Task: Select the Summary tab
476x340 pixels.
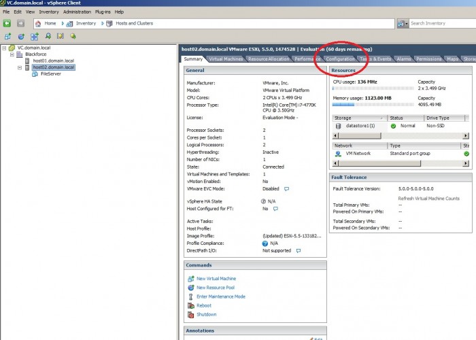Action: [193, 59]
